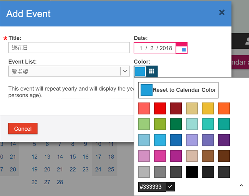
Task: Pick the dark purple swatch
Action: coord(224,140)
